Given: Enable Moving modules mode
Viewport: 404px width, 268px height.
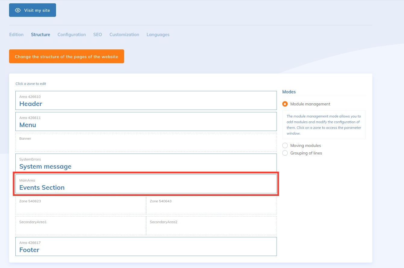Looking at the screenshot, I should [x=285, y=145].
